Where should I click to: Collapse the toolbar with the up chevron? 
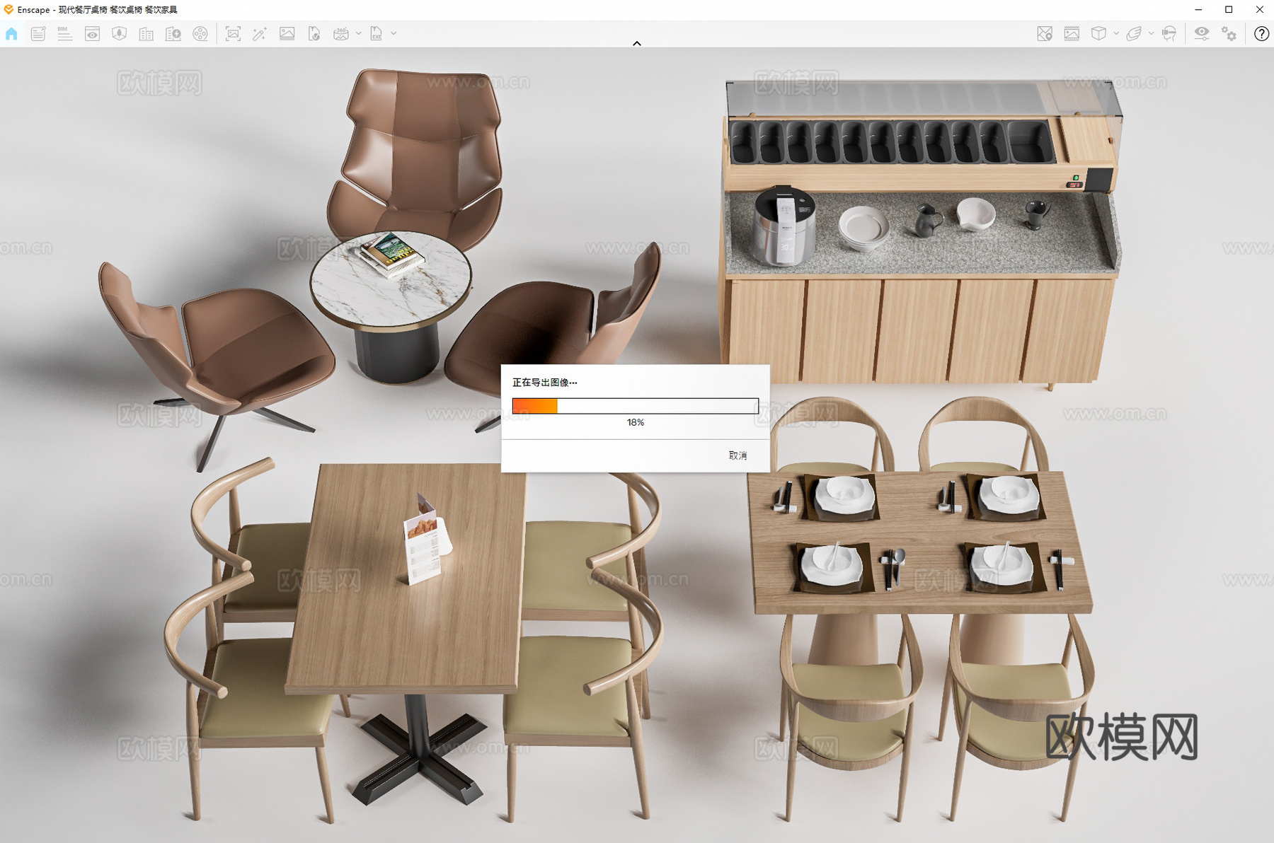[x=637, y=43]
